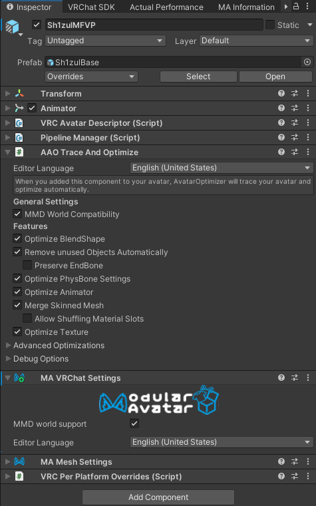Open MA Mesh Settings kebab menu
The image size is (316, 506).
click(x=307, y=462)
